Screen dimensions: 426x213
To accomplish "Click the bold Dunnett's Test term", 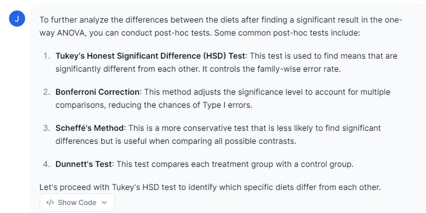I will click(84, 164).
